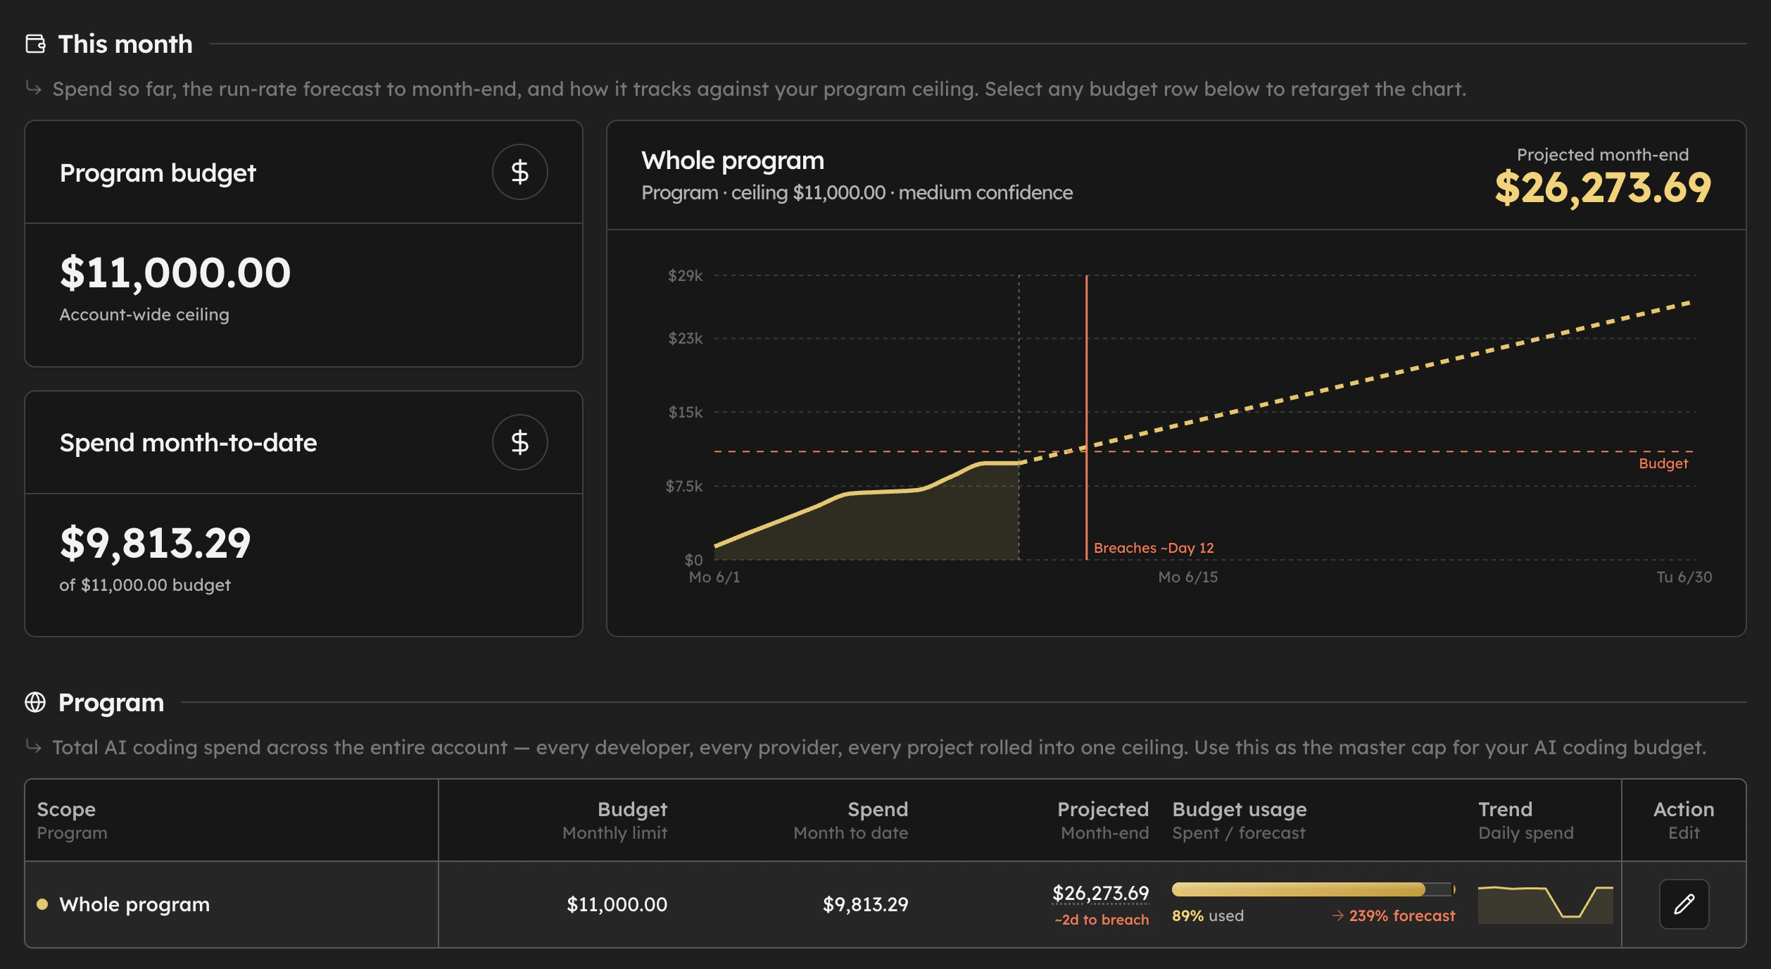This screenshot has height=969, width=1771.
Task: Click the Action Edit column header
Action: click(x=1684, y=820)
